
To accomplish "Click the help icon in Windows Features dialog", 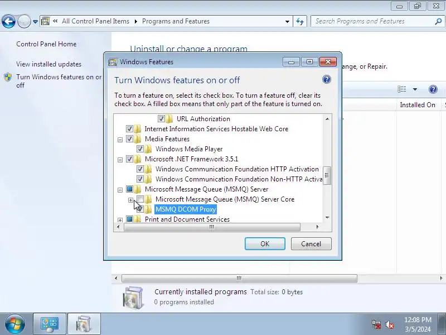I will (x=327, y=79).
